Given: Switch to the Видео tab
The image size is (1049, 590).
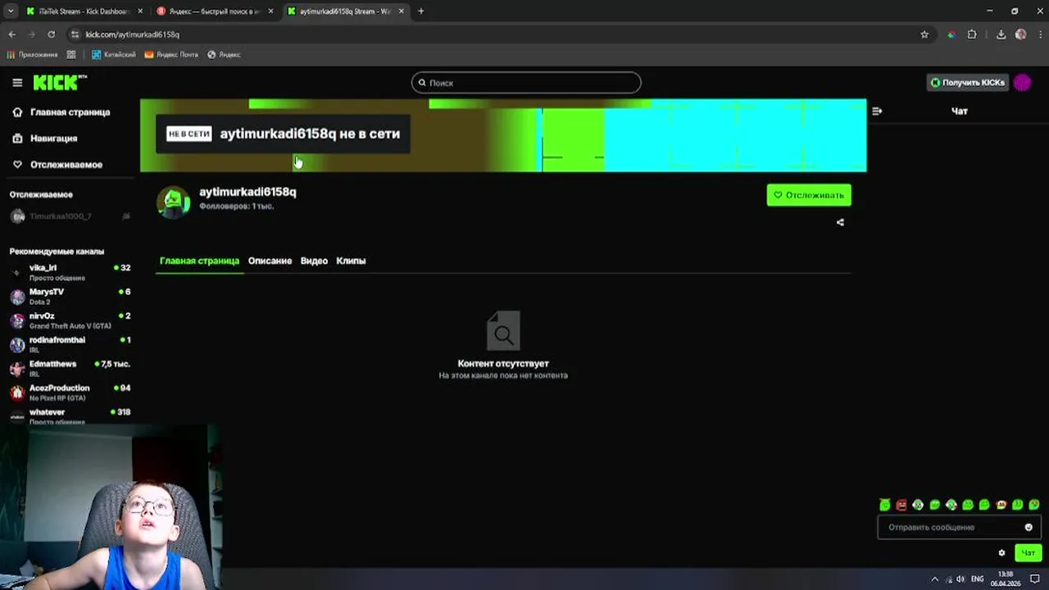Looking at the screenshot, I should tap(314, 261).
